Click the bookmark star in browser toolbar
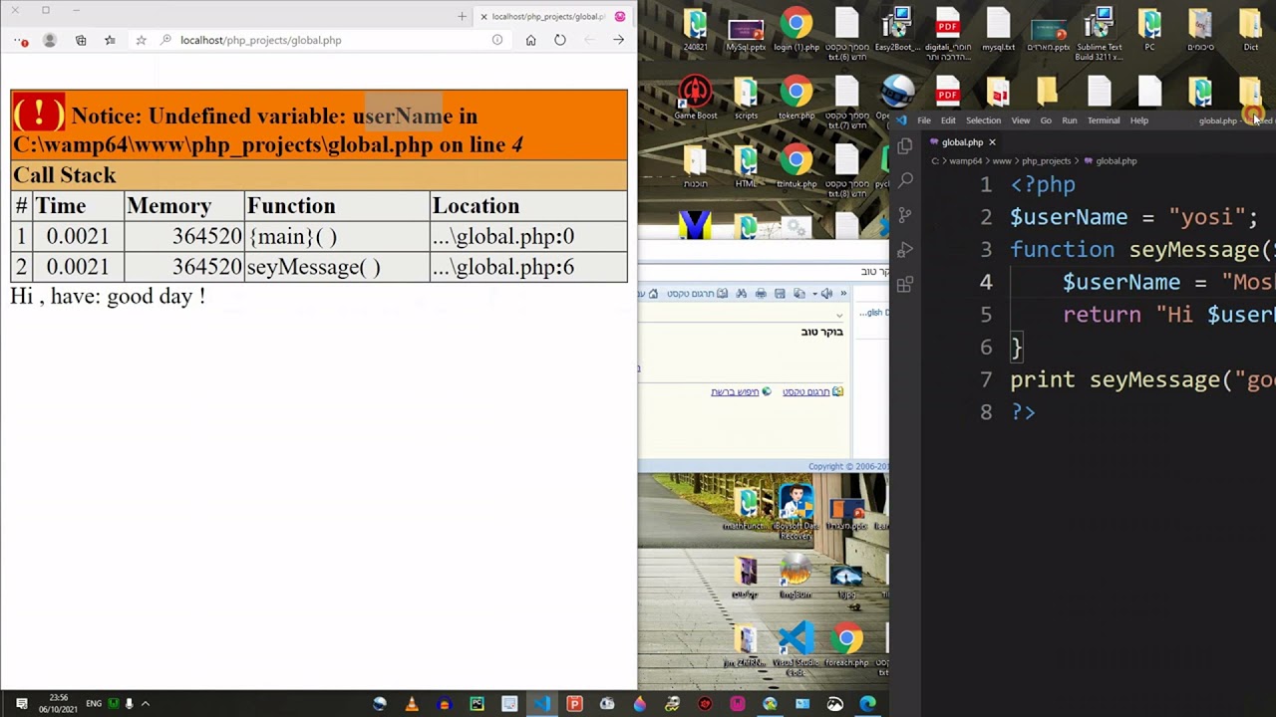The width and height of the screenshot is (1276, 717). 141,40
